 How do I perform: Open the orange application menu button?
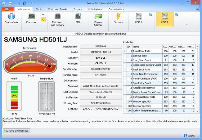click(8, 9)
